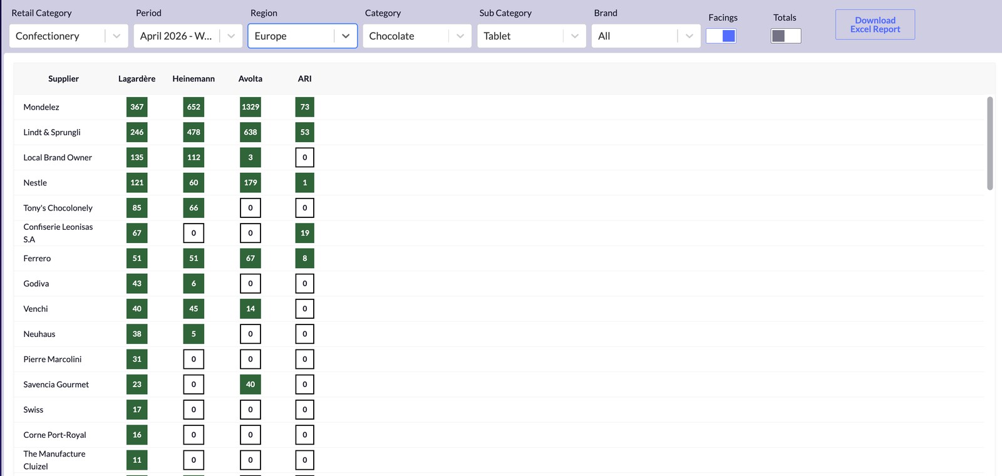This screenshot has height=476, width=1002.
Task: Click the Avolta column header
Action: pos(250,79)
